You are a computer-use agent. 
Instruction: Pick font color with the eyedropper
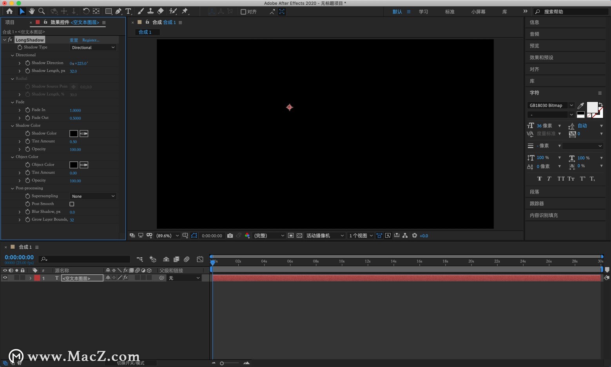581,105
